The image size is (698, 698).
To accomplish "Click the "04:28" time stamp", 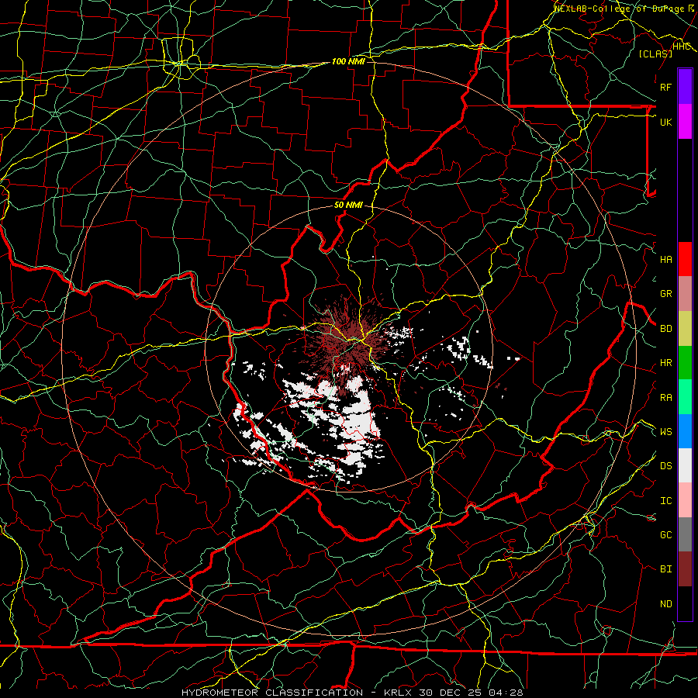I will [506, 693].
